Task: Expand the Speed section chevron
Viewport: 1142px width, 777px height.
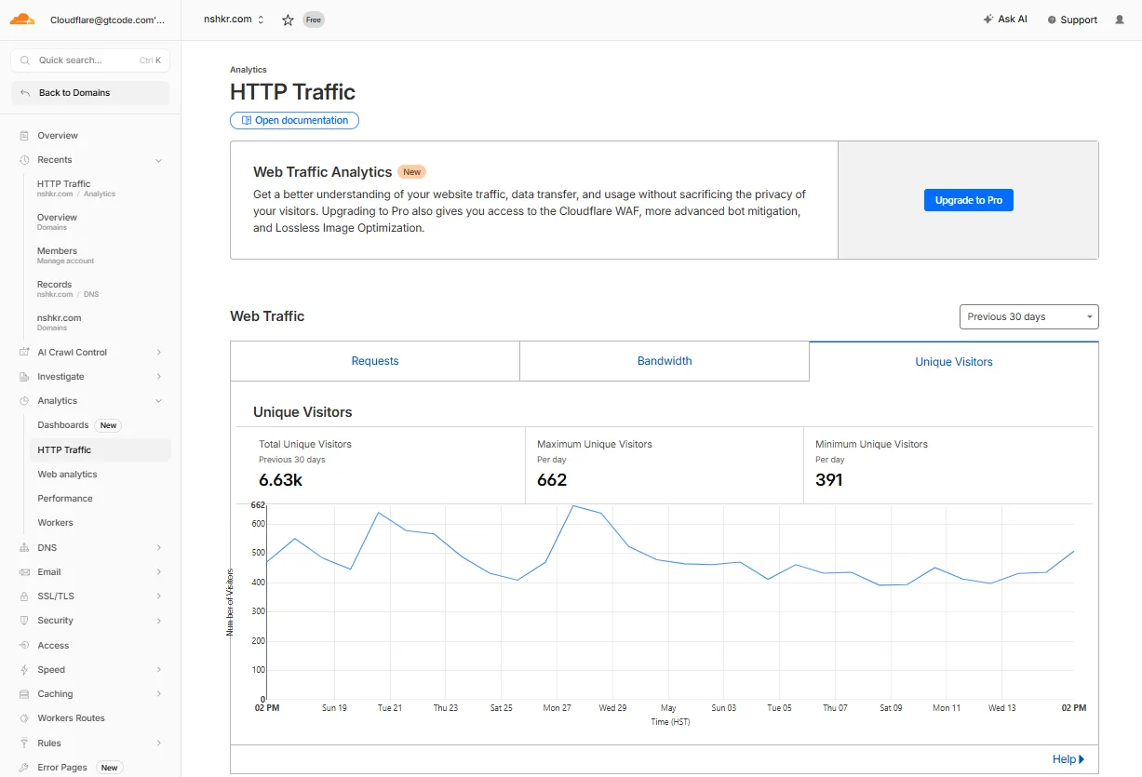Action: (159, 670)
